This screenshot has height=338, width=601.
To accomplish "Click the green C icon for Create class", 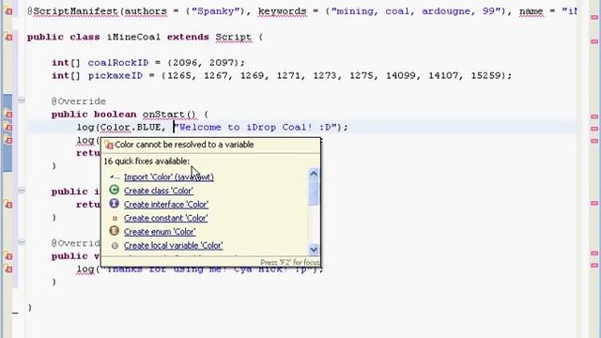I will pyautogui.click(x=115, y=190).
